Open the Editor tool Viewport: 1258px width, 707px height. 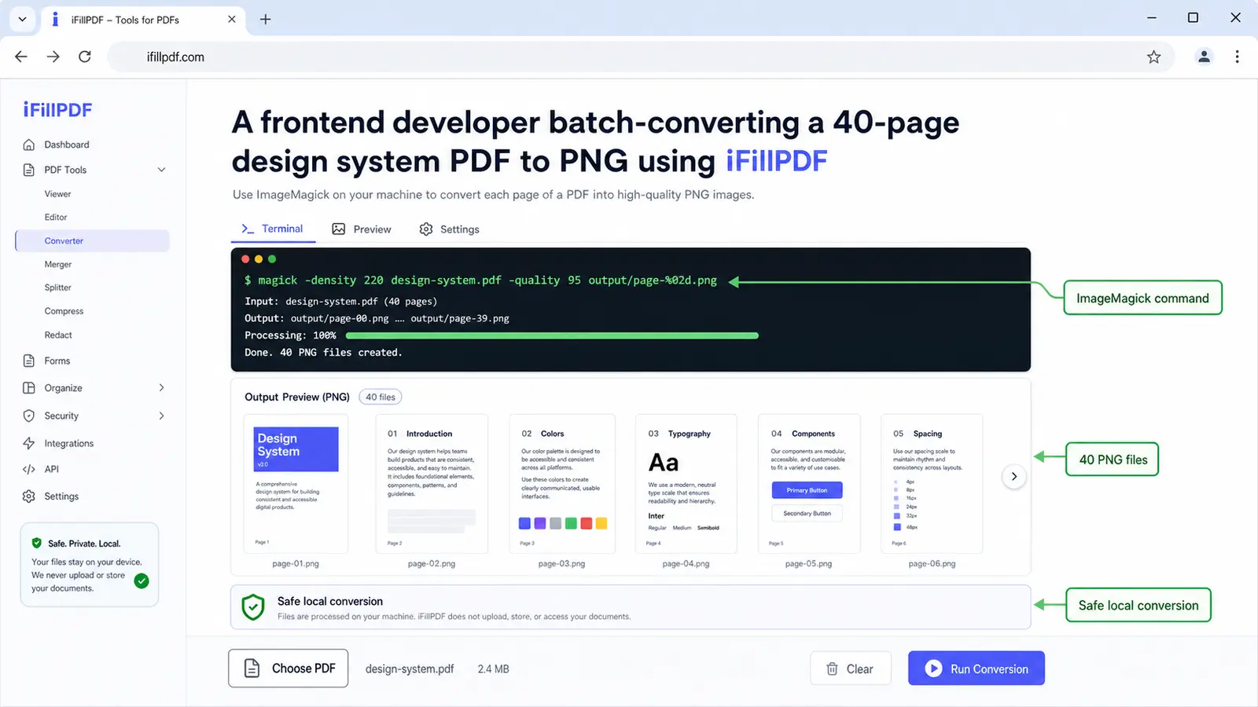[x=56, y=218]
